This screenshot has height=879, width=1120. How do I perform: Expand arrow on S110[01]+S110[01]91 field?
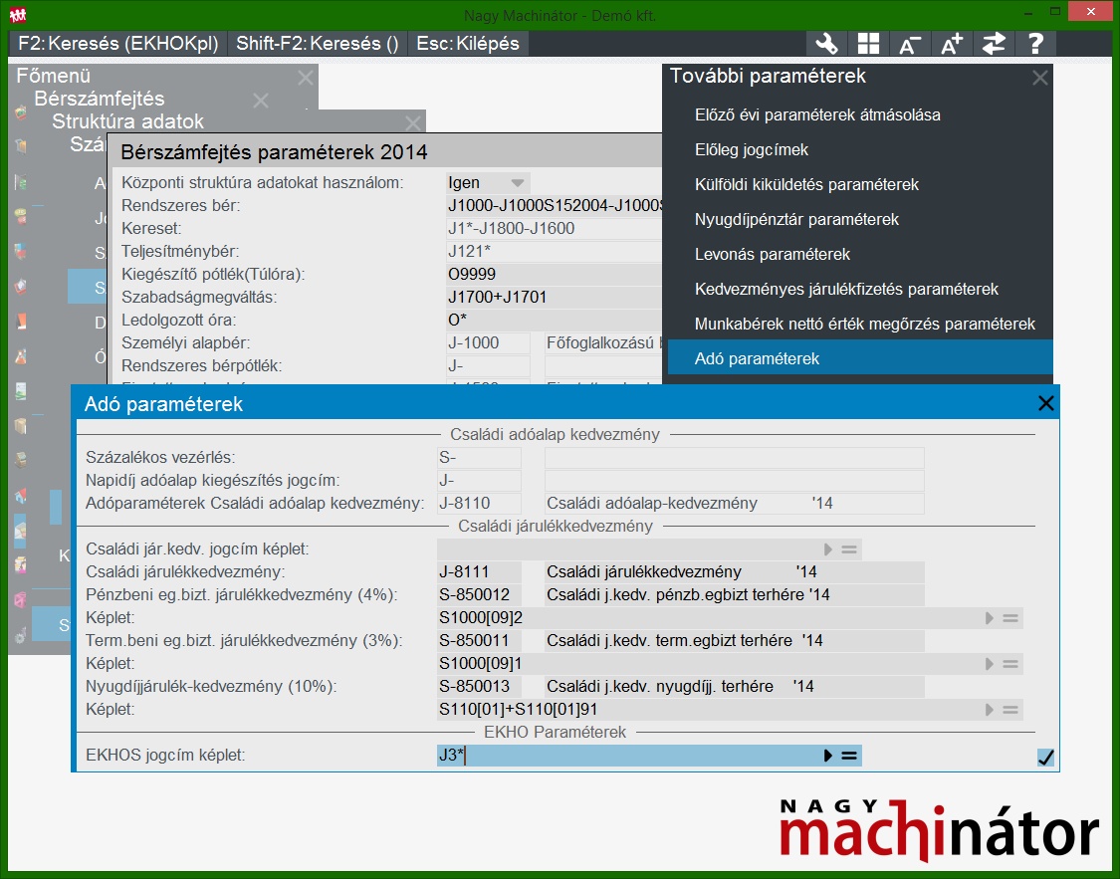(990, 710)
